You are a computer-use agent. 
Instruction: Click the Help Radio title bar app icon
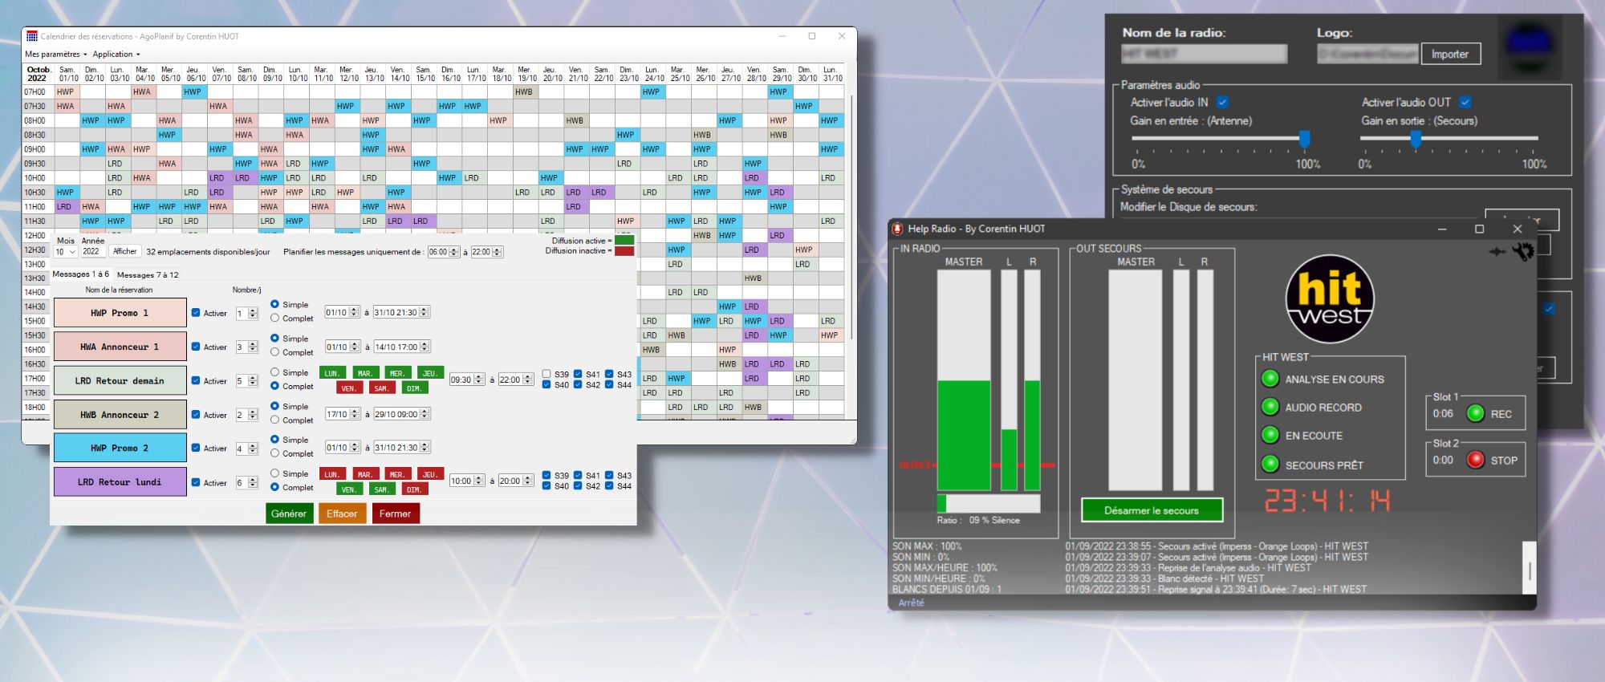tap(898, 229)
